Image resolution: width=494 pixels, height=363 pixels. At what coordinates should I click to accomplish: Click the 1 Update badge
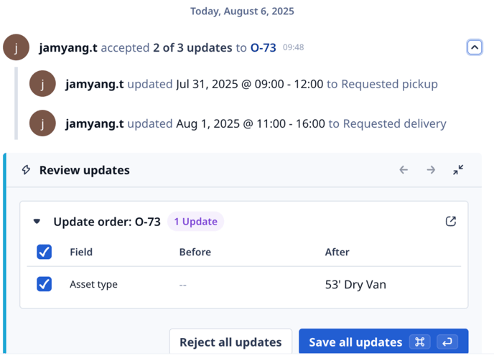tap(195, 222)
